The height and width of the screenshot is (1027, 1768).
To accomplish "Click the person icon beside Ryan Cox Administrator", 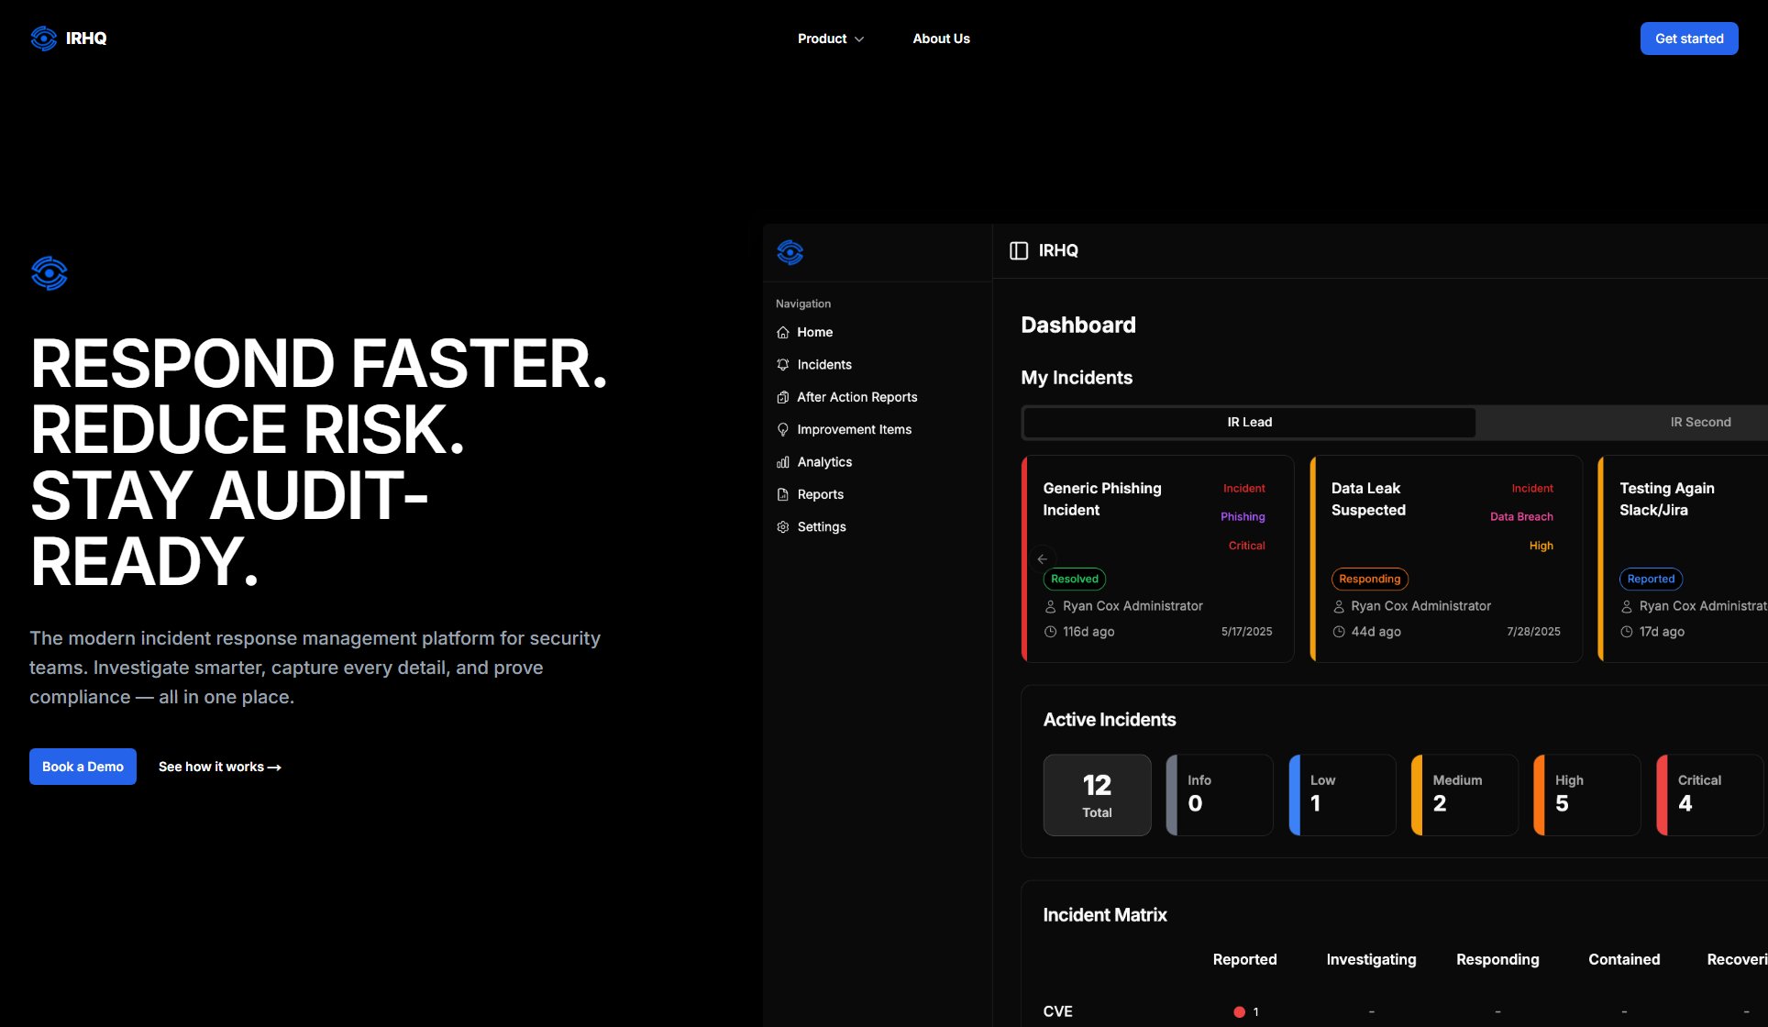I will 1051,605.
